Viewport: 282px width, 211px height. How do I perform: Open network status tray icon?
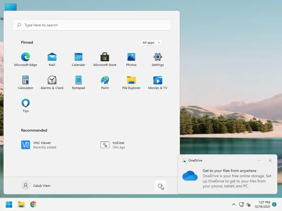[241, 204]
